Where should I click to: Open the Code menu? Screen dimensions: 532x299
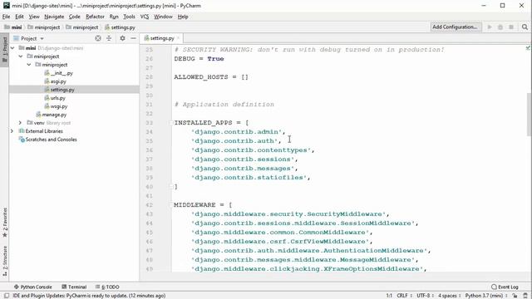pos(74,17)
